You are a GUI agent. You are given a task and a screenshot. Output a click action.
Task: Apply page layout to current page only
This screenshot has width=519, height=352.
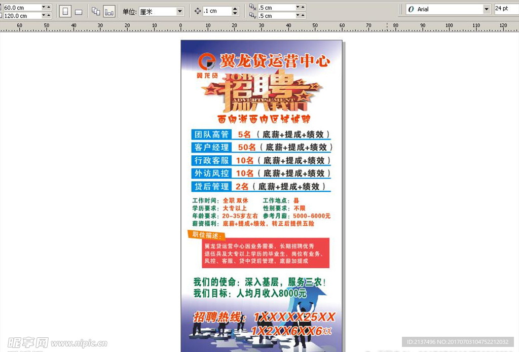[109, 12]
